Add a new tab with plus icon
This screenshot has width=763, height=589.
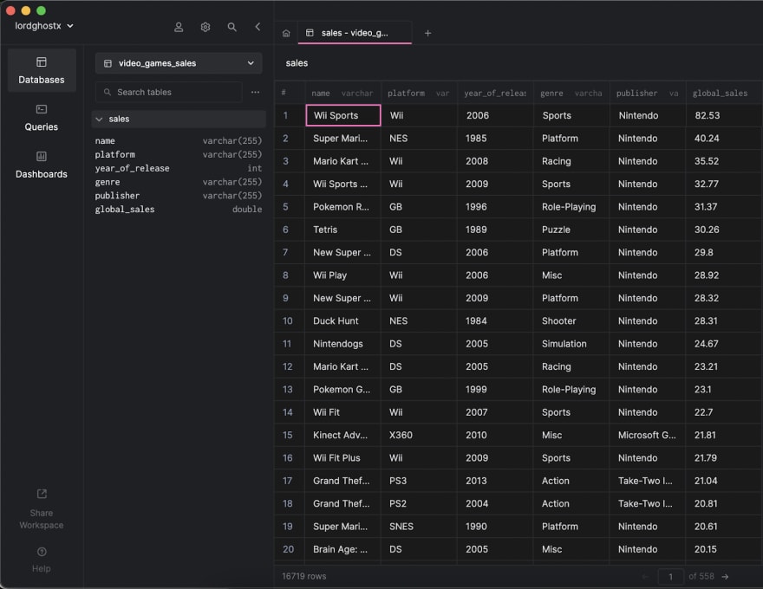point(427,33)
